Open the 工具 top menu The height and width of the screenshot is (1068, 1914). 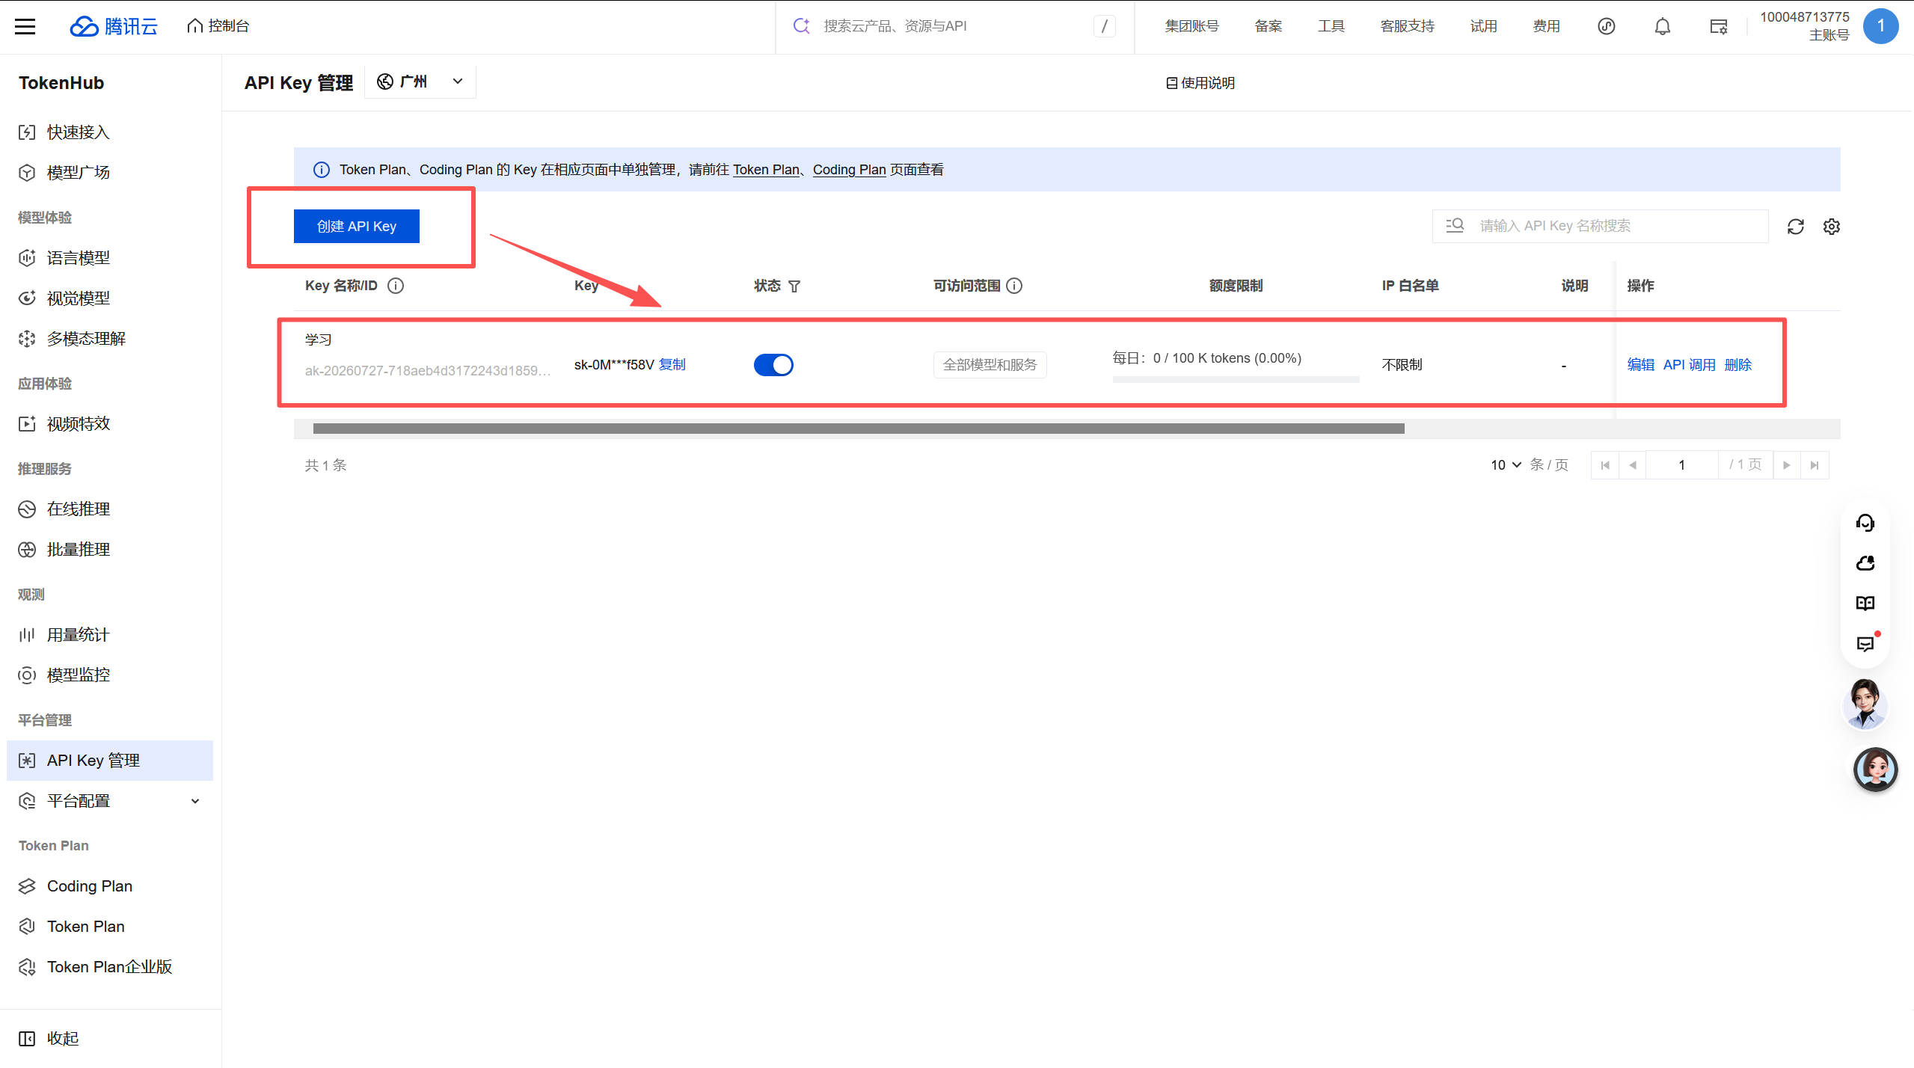tap(1331, 26)
